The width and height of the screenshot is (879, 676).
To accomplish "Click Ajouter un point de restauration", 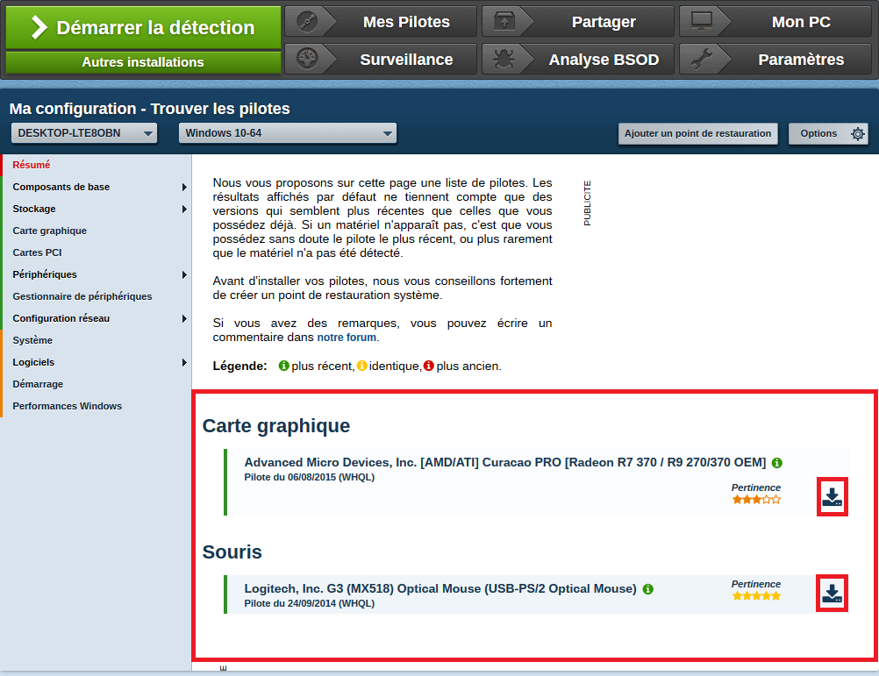I will coord(698,133).
